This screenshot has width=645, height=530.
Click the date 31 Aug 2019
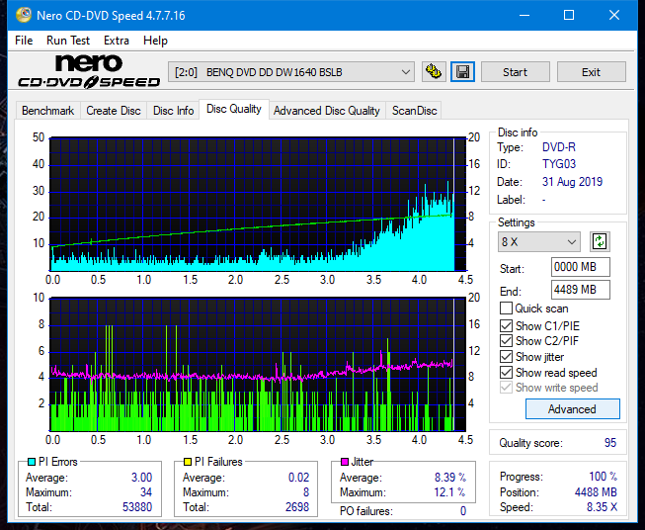[x=572, y=182]
